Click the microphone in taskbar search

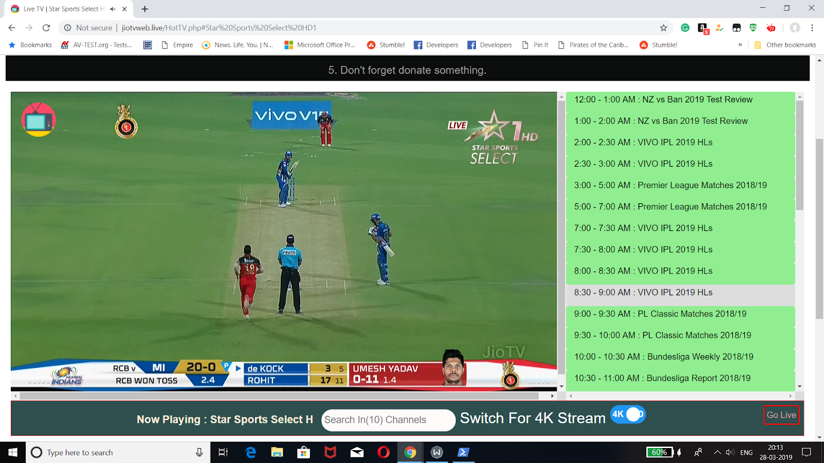[199, 452]
